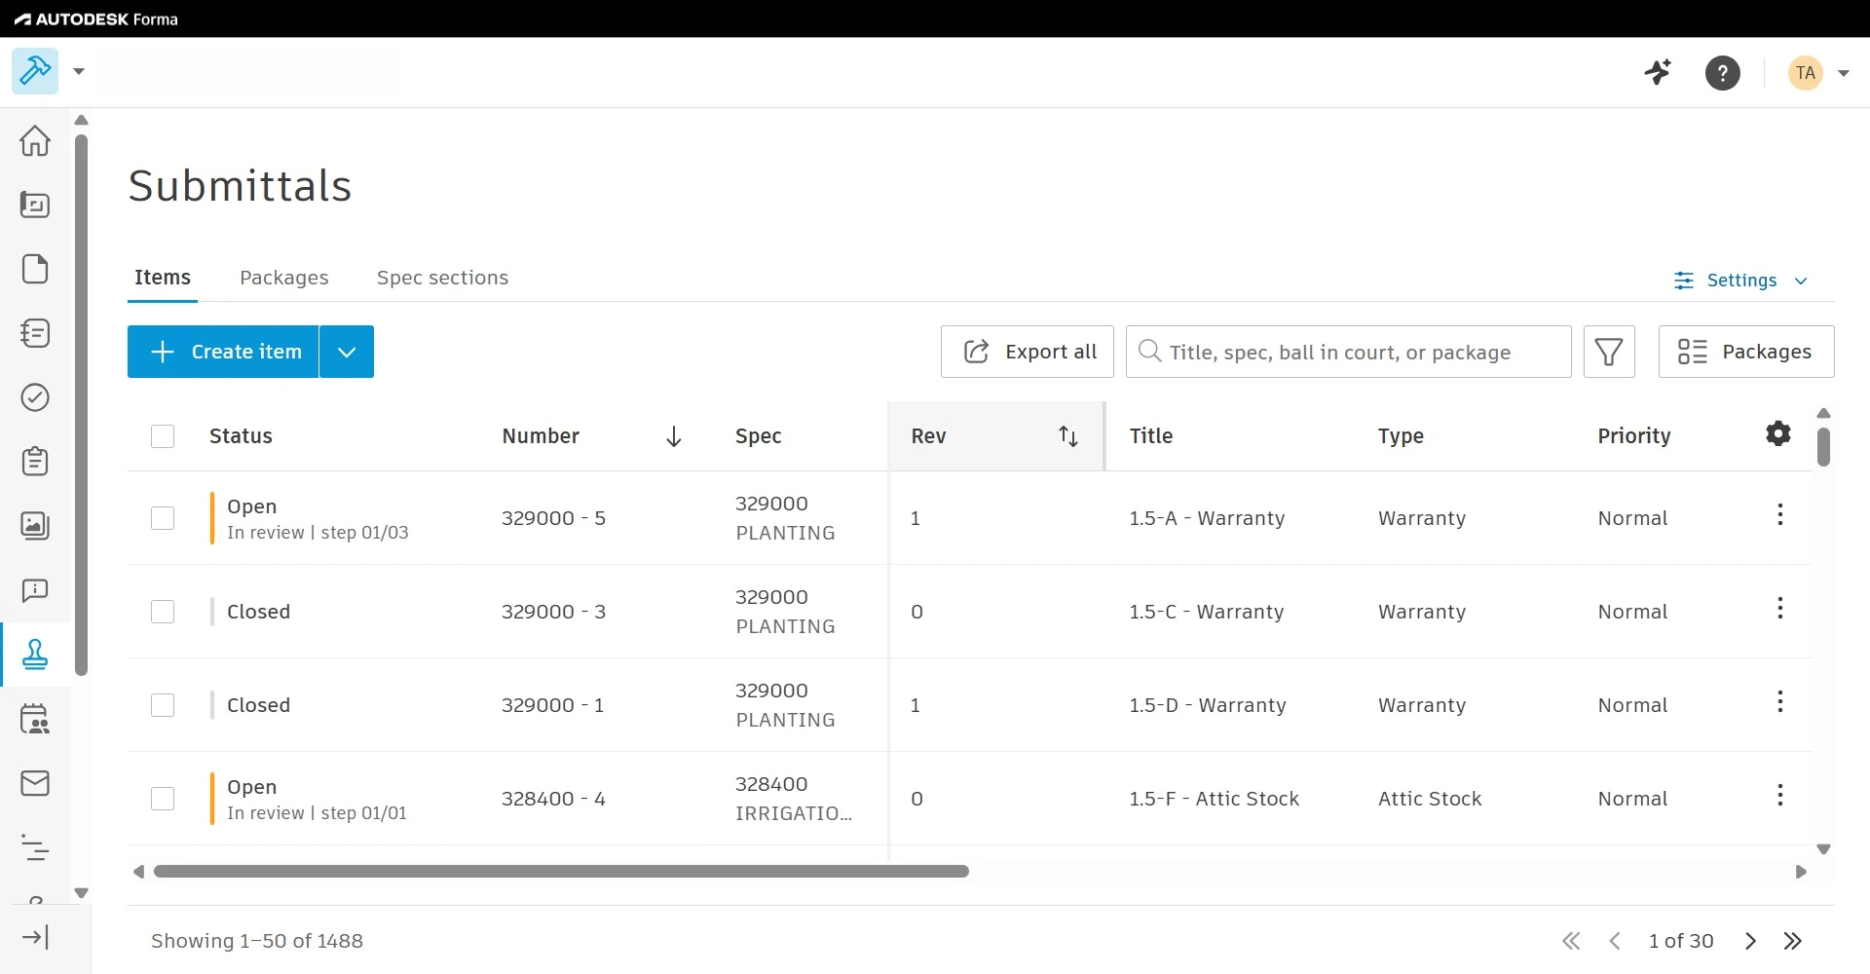This screenshot has width=1870, height=974.
Task: Expand the Settings dropdown
Action: pos(1740,281)
